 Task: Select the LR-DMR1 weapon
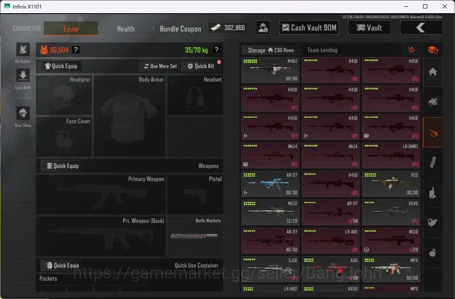click(x=391, y=155)
